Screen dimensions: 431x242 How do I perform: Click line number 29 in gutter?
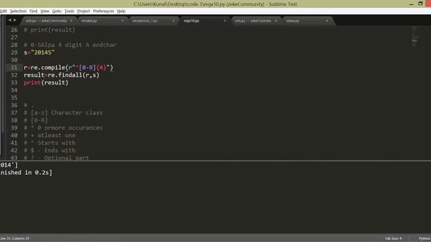click(x=14, y=52)
